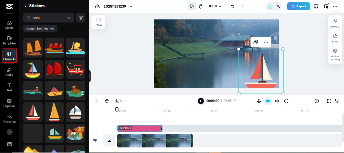Open the Captions panel
Image resolution: width=344 pixels, height=153 pixels.
9,103
